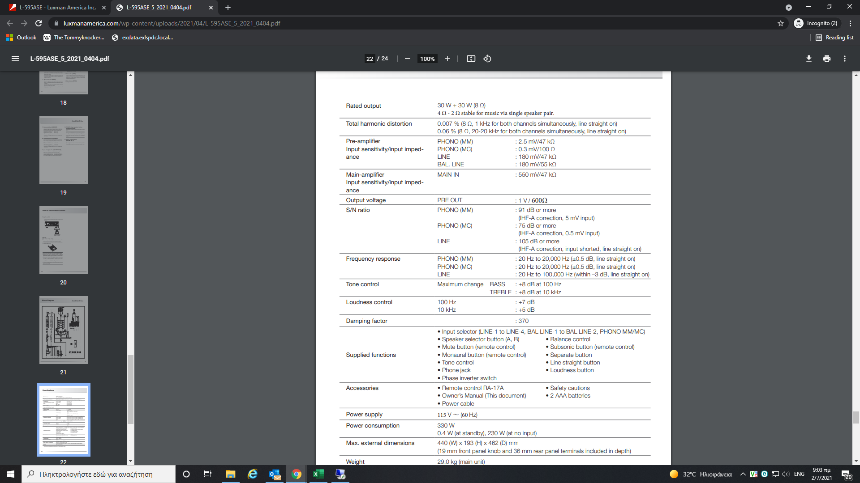Print the PDF document
The width and height of the screenshot is (860, 483).
[827, 59]
